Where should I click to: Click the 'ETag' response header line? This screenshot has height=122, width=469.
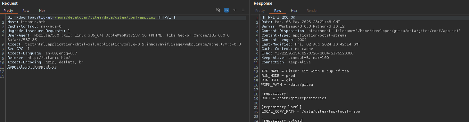pyautogui.click(x=309, y=53)
